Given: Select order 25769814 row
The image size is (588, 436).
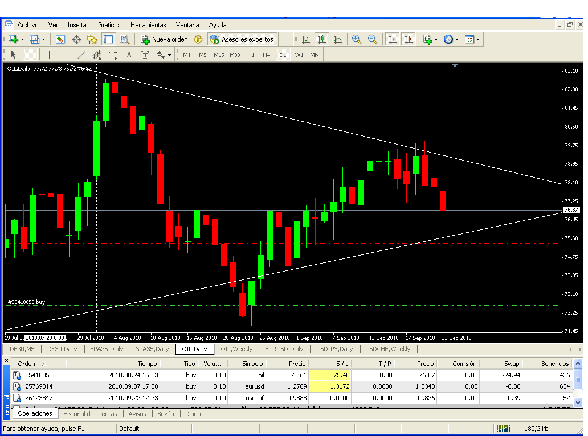Looking at the screenshot, I should (x=292, y=386).
